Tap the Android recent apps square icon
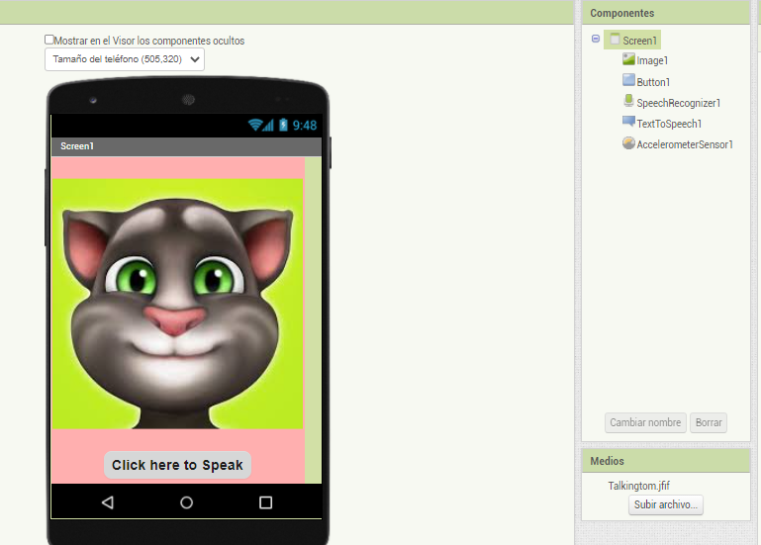This screenshot has width=761, height=545. click(x=265, y=502)
